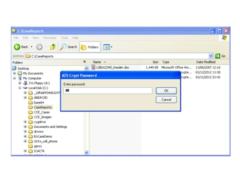The image size is (240, 180).
Task: Cancel the AES Crypt Password dialog
Action: (166, 99)
